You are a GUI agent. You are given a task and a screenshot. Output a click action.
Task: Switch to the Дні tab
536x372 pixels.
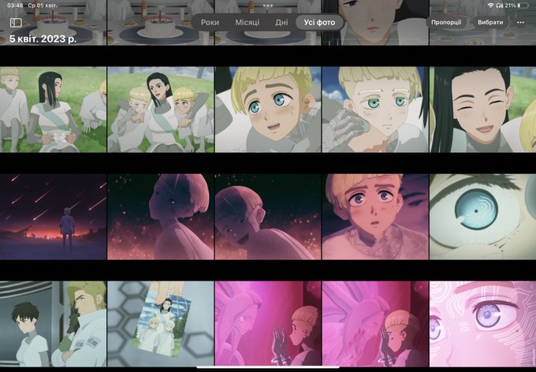pyautogui.click(x=281, y=23)
